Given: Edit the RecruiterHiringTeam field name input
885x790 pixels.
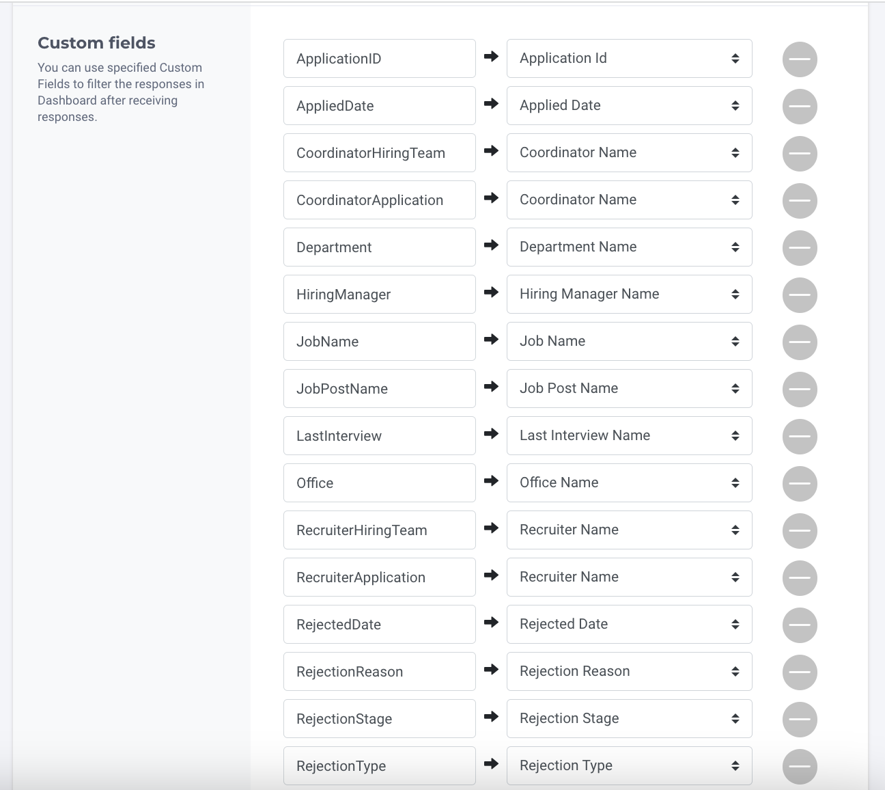Looking at the screenshot, I should (379, 530).
